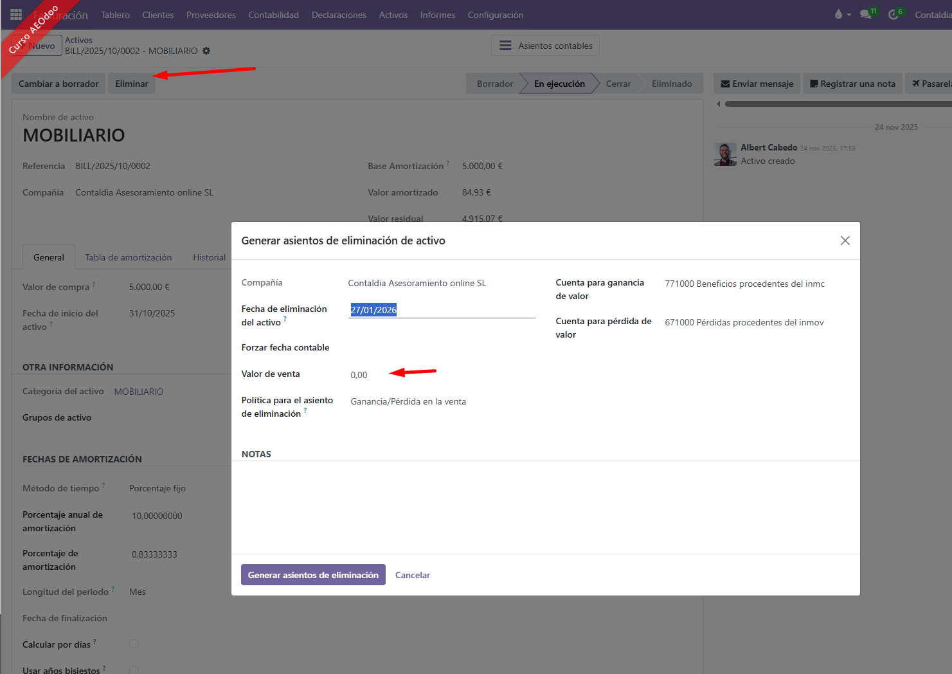Image resolution: width=952 pixels, height=674 pixels.
Task: Open the Contabilidad menu
Action: point(273,15)
